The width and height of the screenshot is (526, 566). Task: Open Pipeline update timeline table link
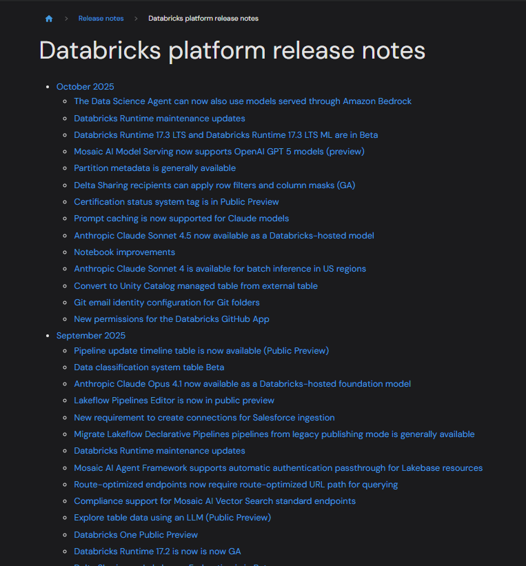point(201,351)
